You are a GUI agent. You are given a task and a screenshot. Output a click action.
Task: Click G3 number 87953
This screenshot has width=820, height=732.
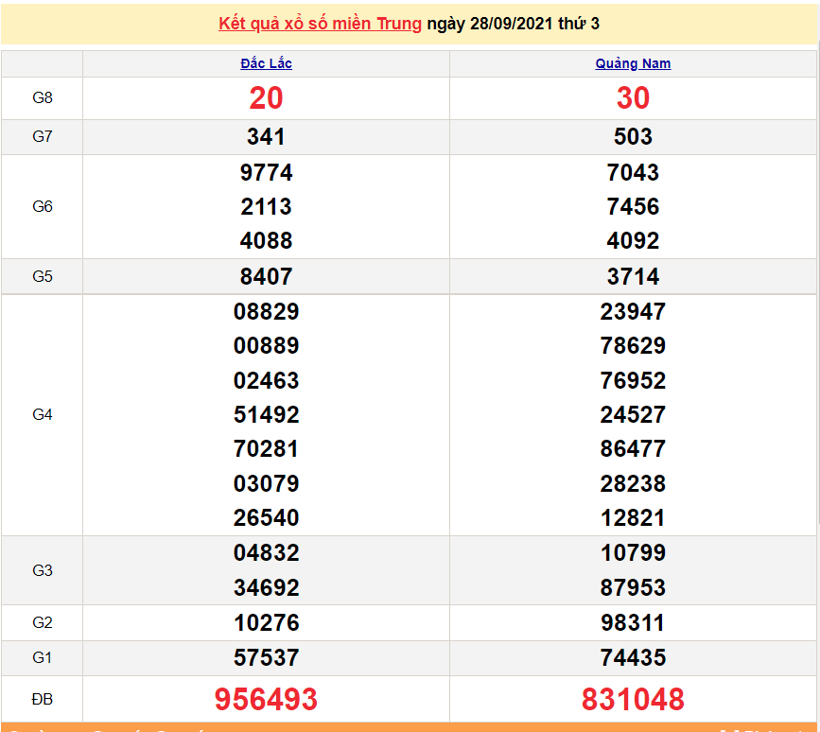click(633, 587)
